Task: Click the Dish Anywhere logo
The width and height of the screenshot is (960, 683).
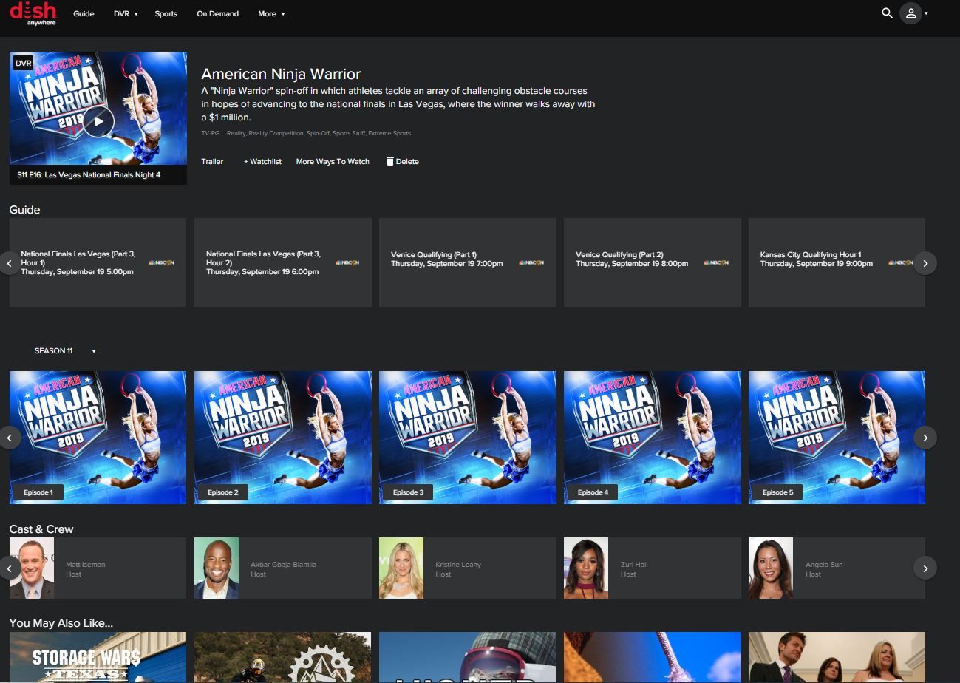Action: coord(33,13)
